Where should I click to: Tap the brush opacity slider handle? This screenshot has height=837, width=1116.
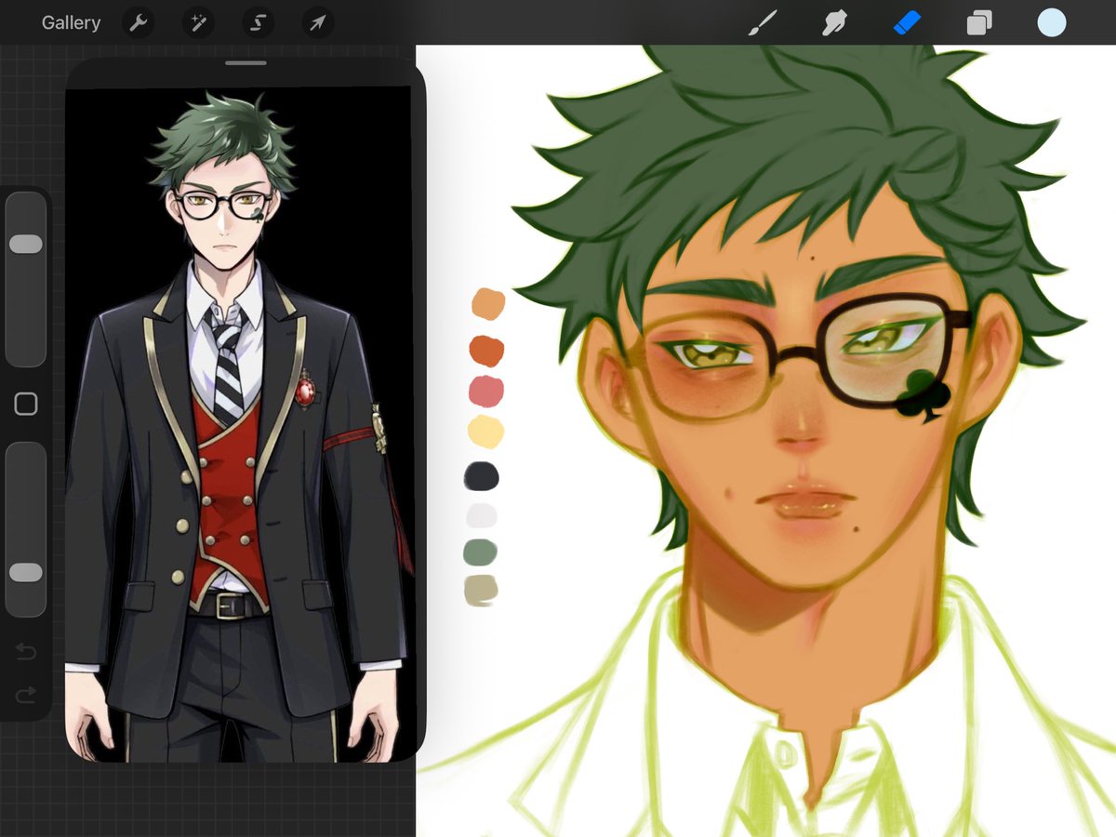click(x=25, y=572)
